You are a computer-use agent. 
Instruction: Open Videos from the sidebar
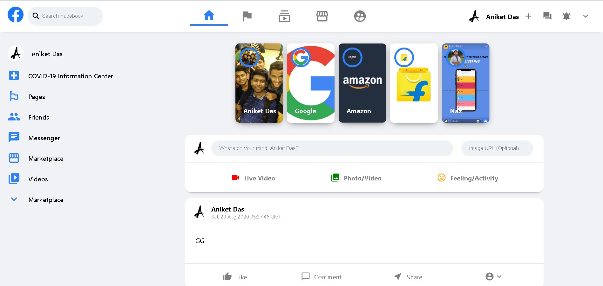coord(38,179)
